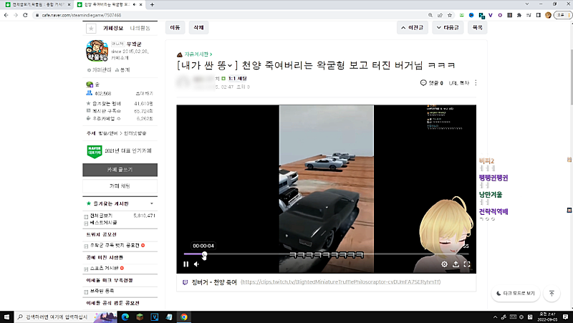
Task: Close the second browser tab
Action: [x=140, y=4]
